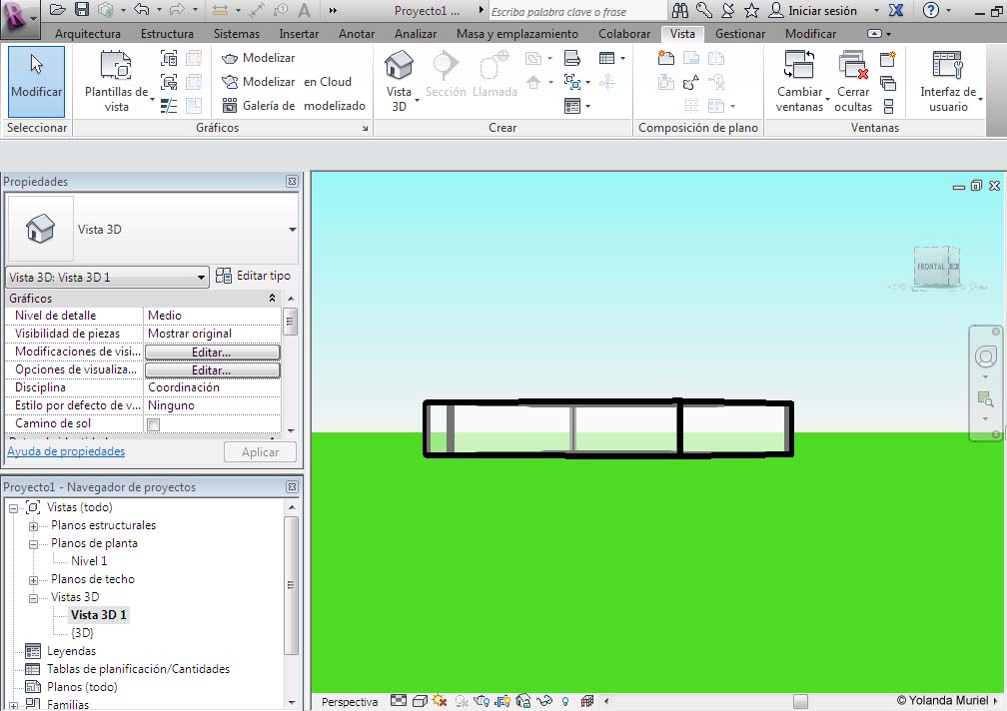Collapse the Gráficos properties section
1007x711 pixels.
point(273,299)
